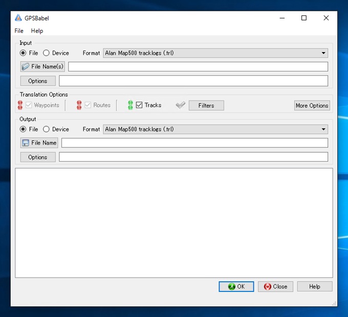Focus the input file names text field
The image size is (348, 317).
click(198, 67)
